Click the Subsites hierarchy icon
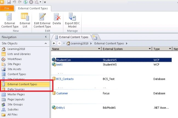This screenshot has width=178, height=118. [x=3, y=110]
